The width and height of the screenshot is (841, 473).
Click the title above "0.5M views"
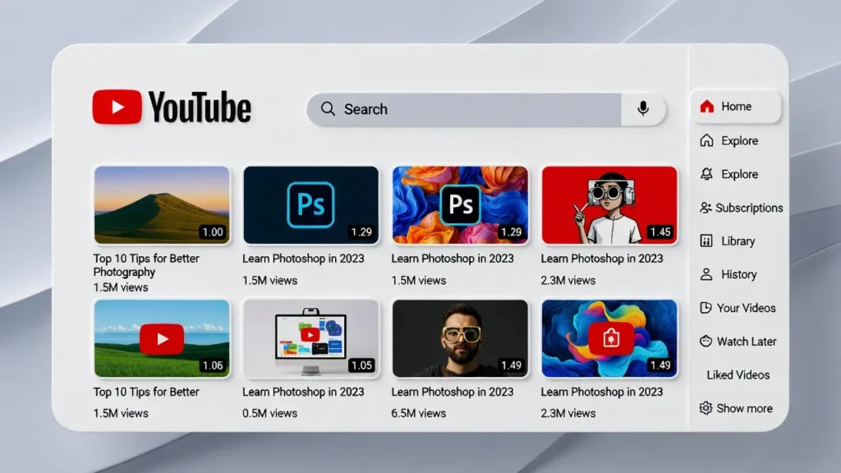click(303, 392)
